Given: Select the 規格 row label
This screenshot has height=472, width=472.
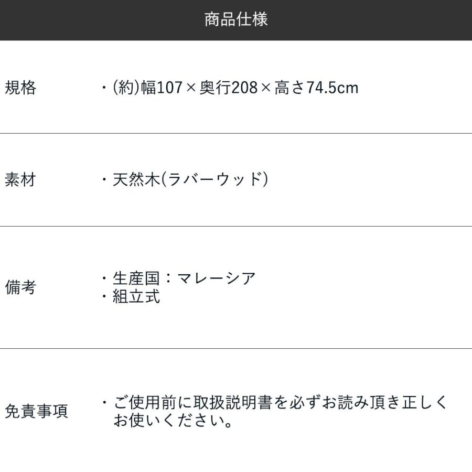Looking at the screenshot, I should point(20,88).
